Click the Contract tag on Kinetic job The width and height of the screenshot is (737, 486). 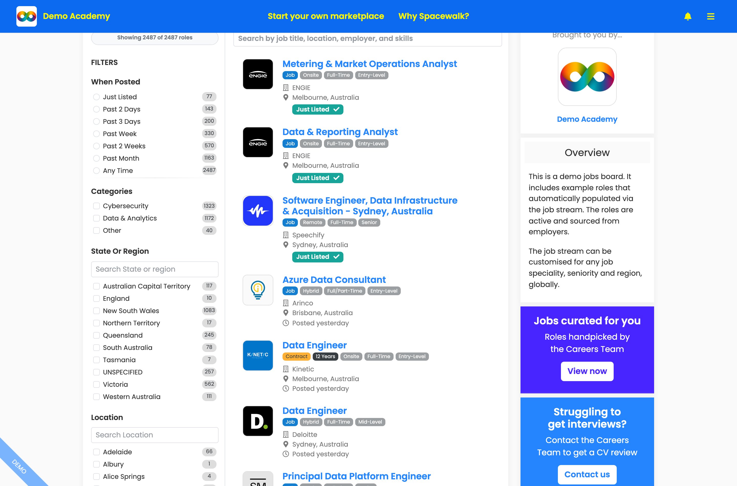coord(296,356)
